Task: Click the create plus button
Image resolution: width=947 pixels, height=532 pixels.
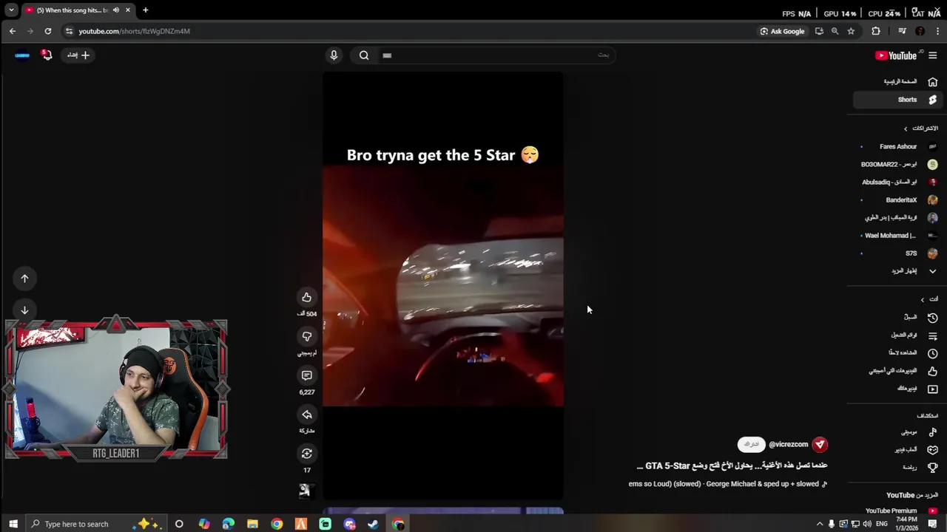Action: [78, 55]
